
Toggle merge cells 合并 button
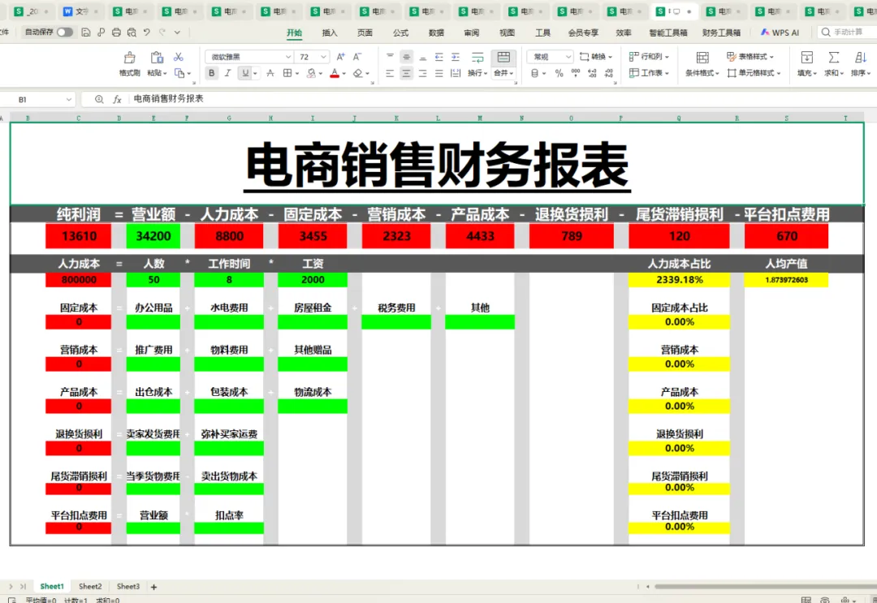pyautogui.click(x=503, y=64)
